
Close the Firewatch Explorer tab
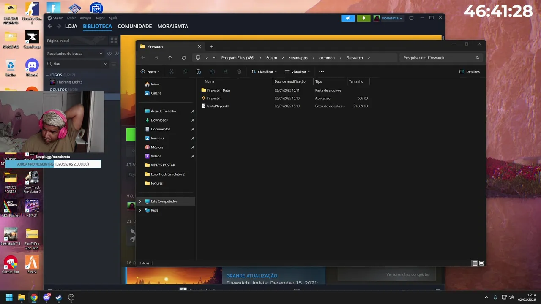(199, 46)
